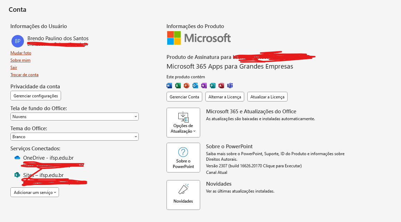Click the Outlook app icon
Viewport: 401px width, 222px height.
(x=195, y=86)
